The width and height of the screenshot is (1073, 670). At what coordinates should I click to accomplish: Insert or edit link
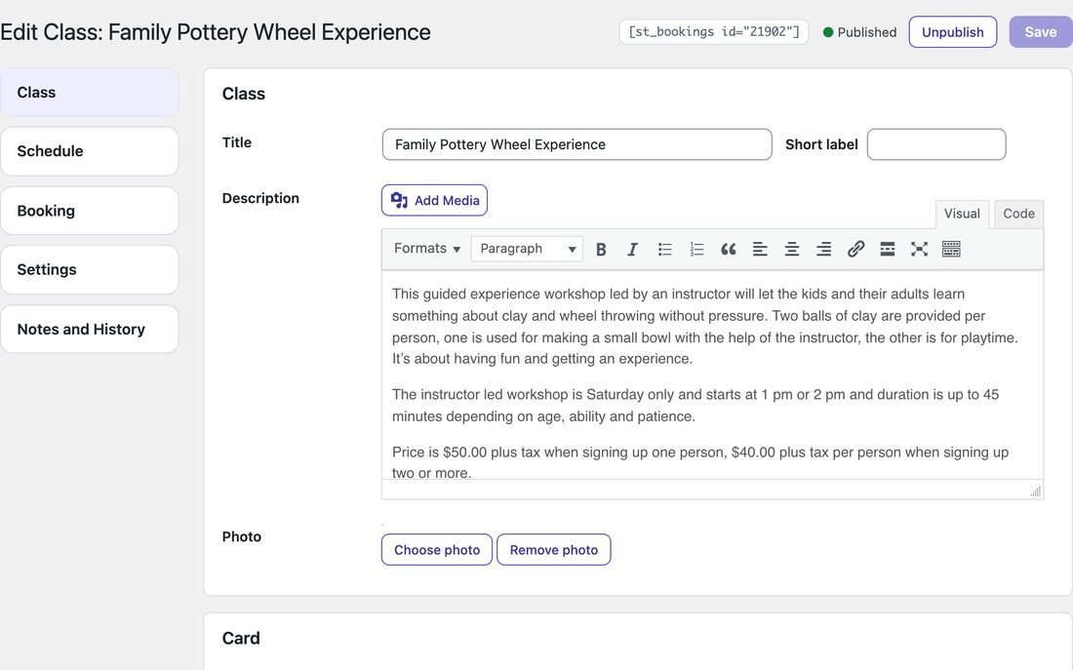855,249
